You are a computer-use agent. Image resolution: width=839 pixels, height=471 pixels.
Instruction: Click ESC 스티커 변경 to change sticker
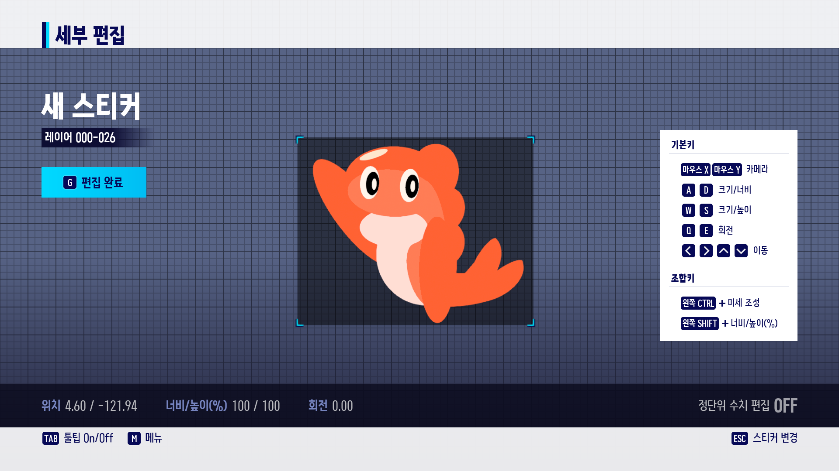pos(764,438)
